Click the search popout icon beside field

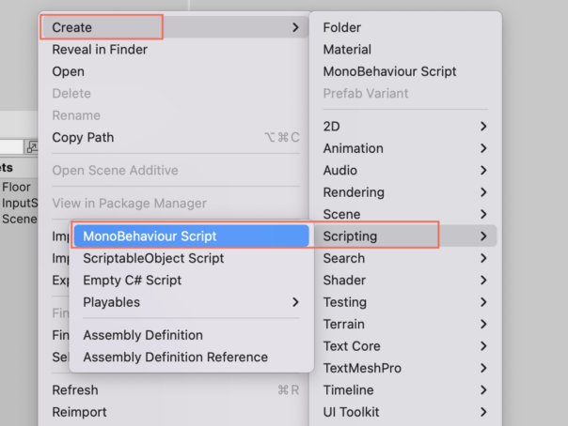tap(32, 146)
